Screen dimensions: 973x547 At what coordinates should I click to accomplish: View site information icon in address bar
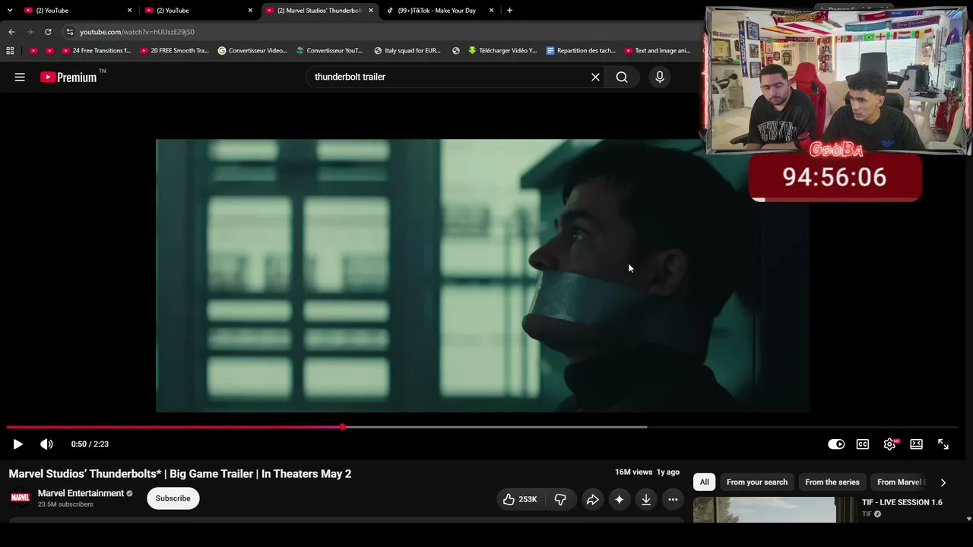[x=70, y=32]
